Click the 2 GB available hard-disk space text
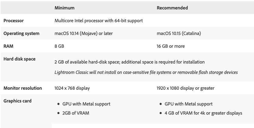The width and height of the screenshot is (254, 128). pos(129,62)
